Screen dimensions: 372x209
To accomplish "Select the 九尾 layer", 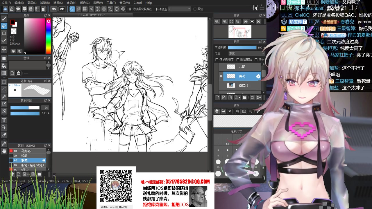I will pos(242,67).
